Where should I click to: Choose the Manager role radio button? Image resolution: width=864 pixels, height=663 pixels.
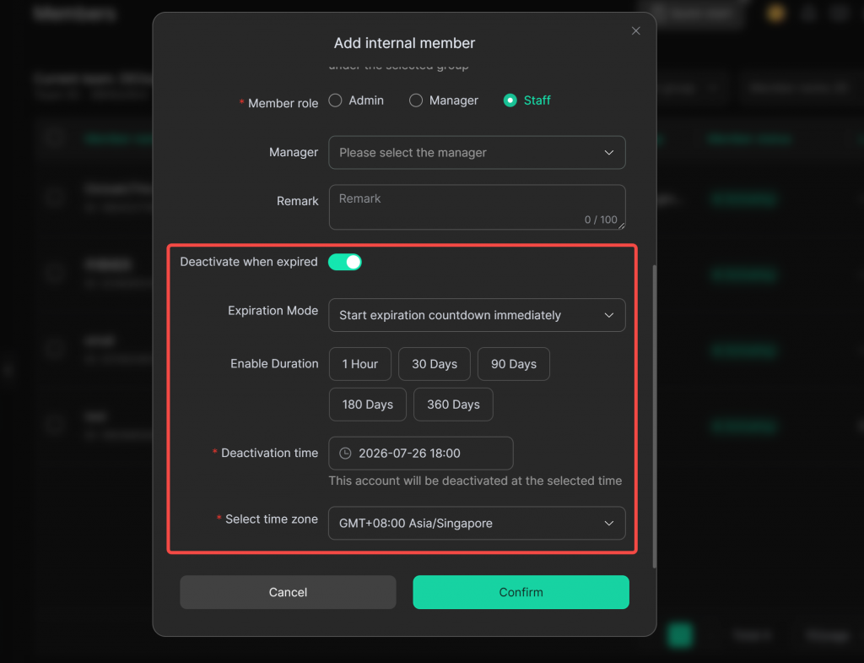416,101
